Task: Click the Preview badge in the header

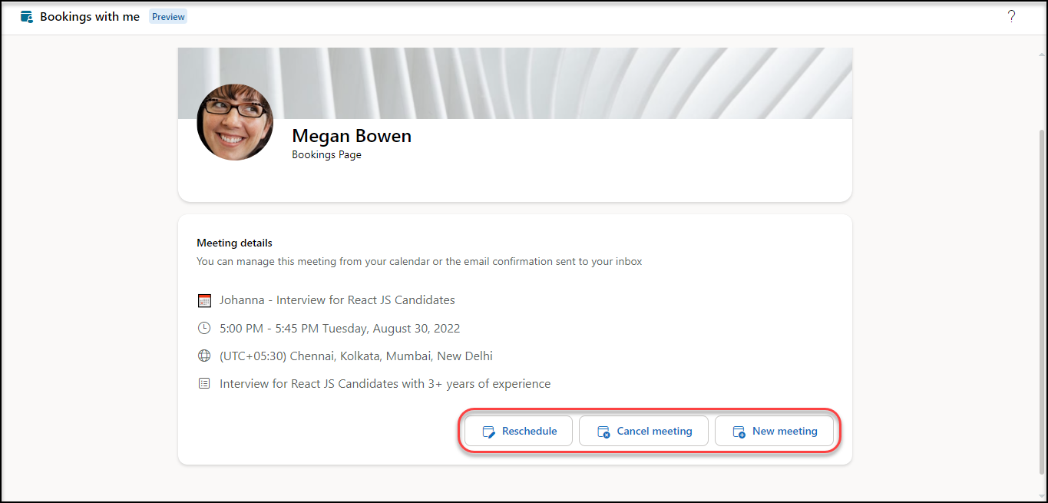Action: tap(168, 17)
